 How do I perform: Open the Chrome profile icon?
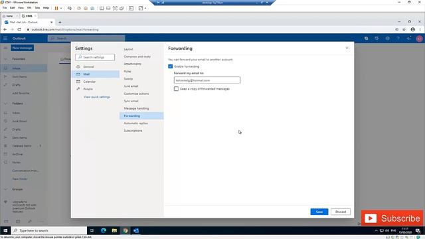tap(412, 29)
